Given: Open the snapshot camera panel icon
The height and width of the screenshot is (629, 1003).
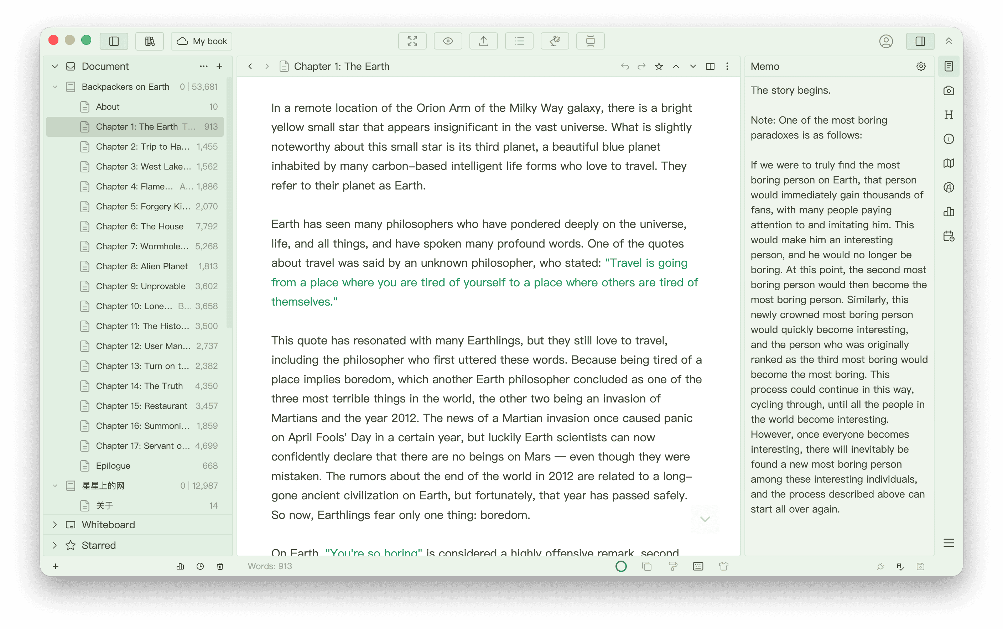Looking at the screenshot, I should (949, 91).
